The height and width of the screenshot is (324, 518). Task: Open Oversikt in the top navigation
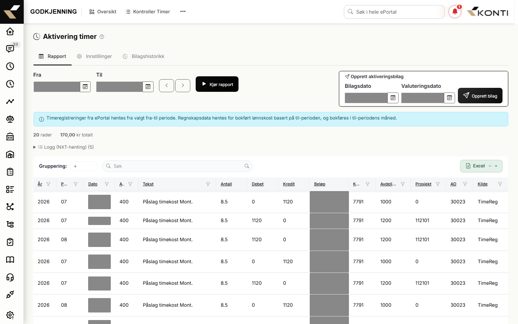(103, 12)
